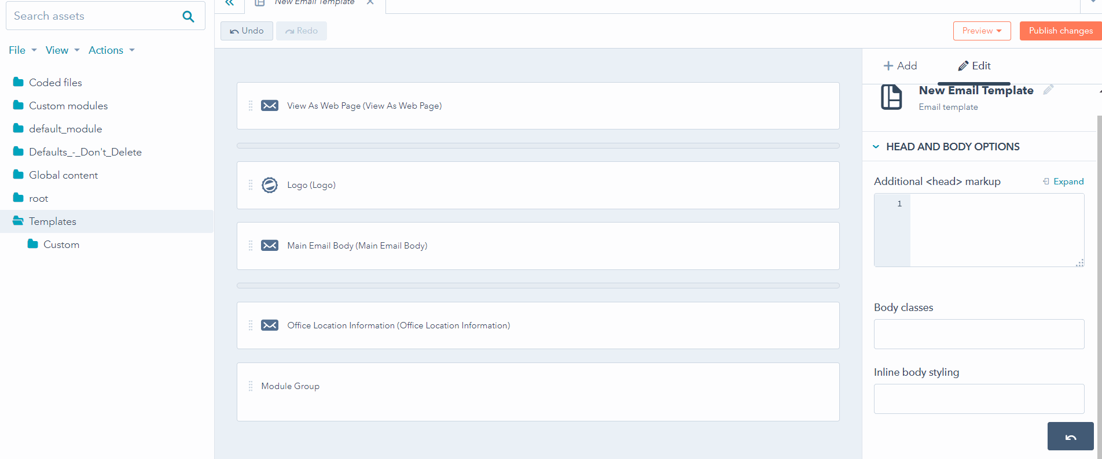Click the Logo module icon
1102x459 pixels.
270,185
